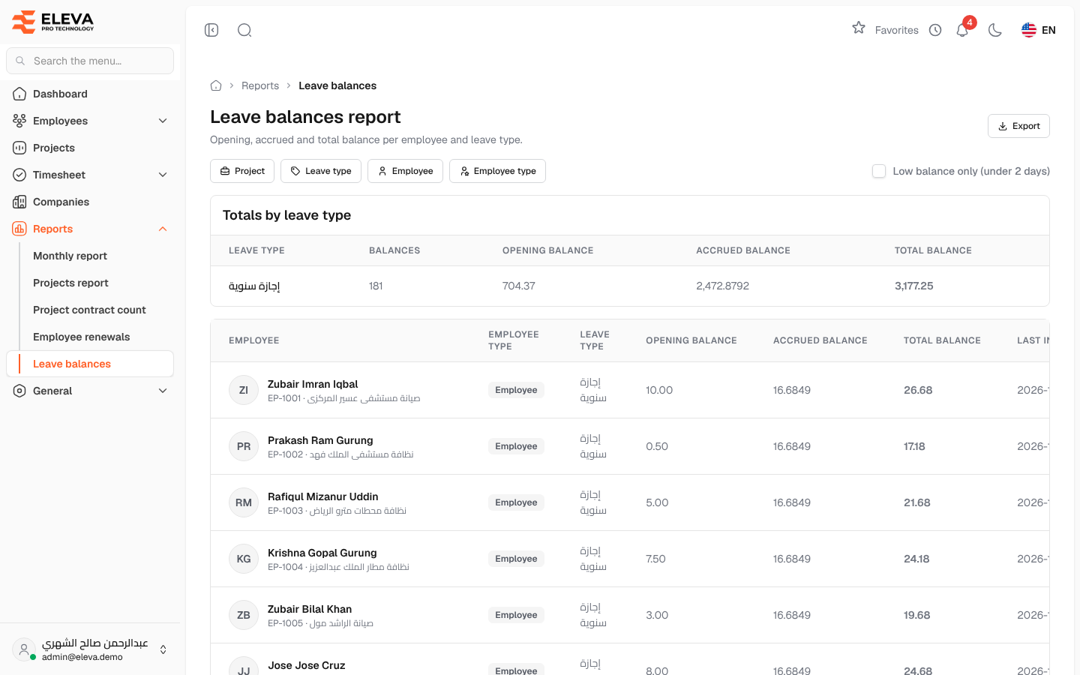Open the Leave type filter
Viewport: 1080px width, 675px height.
[x=321, y=171]
